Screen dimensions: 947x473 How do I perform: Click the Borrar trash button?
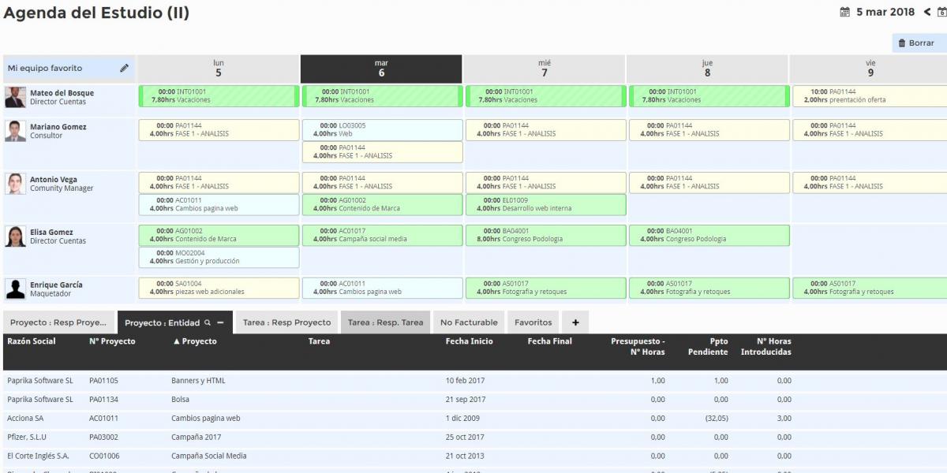point(916,43)
